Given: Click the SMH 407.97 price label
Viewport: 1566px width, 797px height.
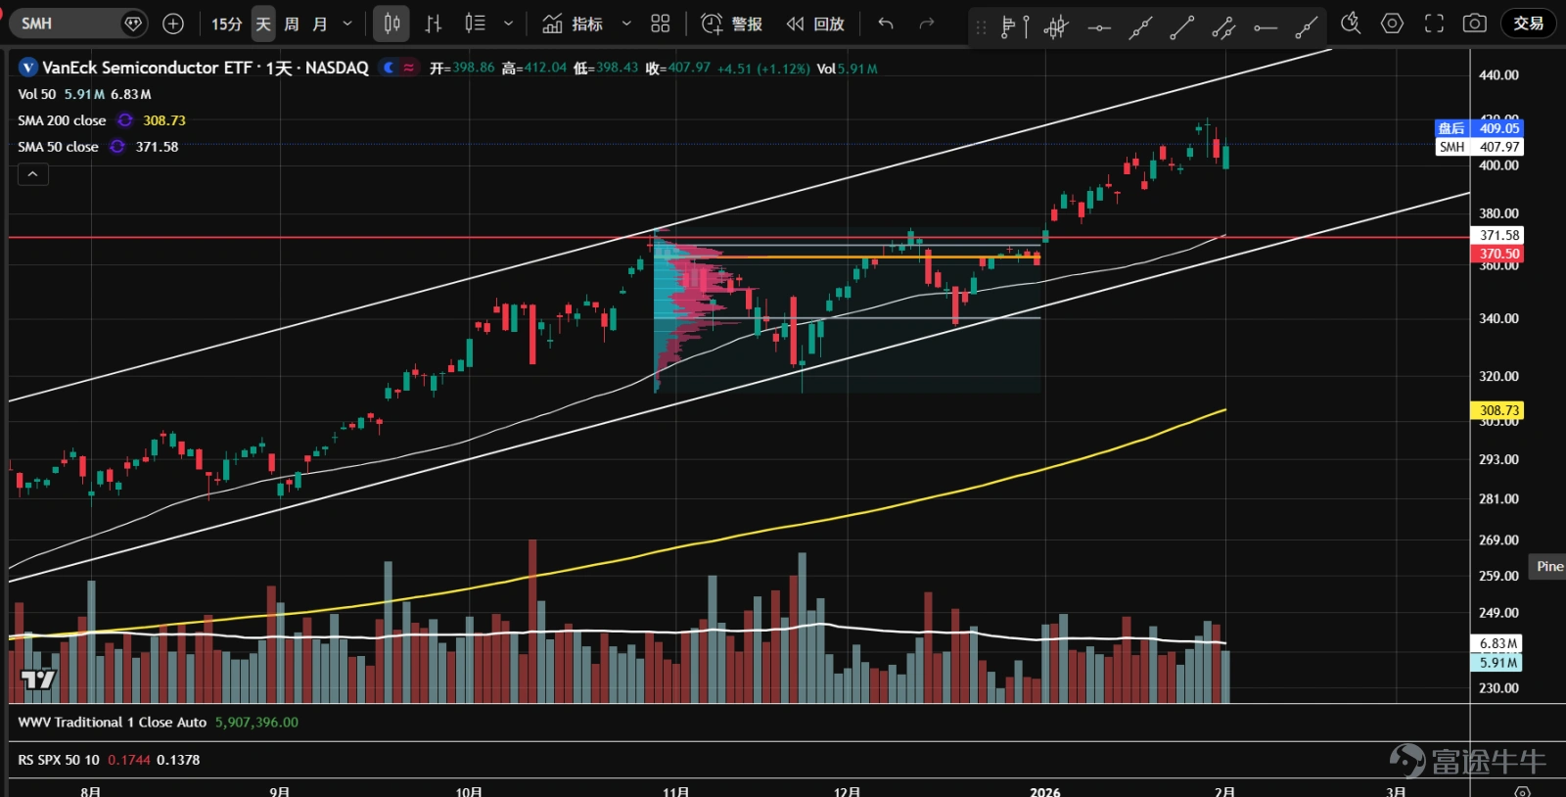Looking at the screenshot, I should (x=1479, y=147).
